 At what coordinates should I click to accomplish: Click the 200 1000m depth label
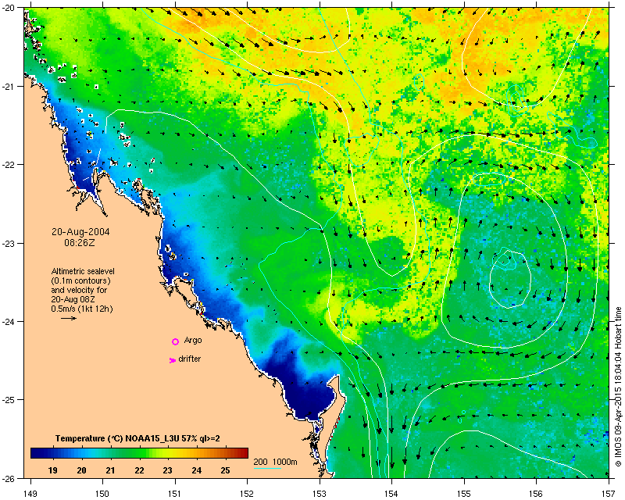coord(276,462)
